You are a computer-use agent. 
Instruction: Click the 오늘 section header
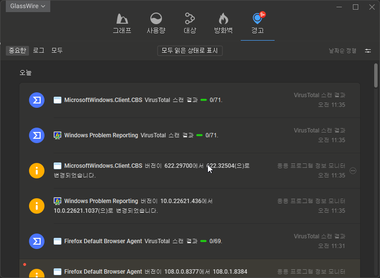pos(26,73)
